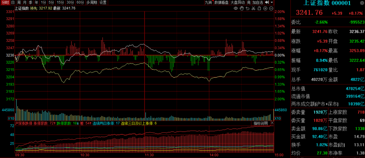This screenshot has width=365, height=158.
Task: Click 两市成交额 value 10390亿
Action: [356, 104]
